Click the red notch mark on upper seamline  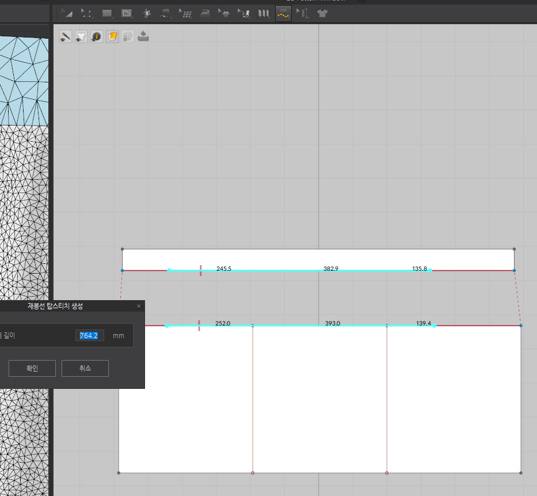201,270
